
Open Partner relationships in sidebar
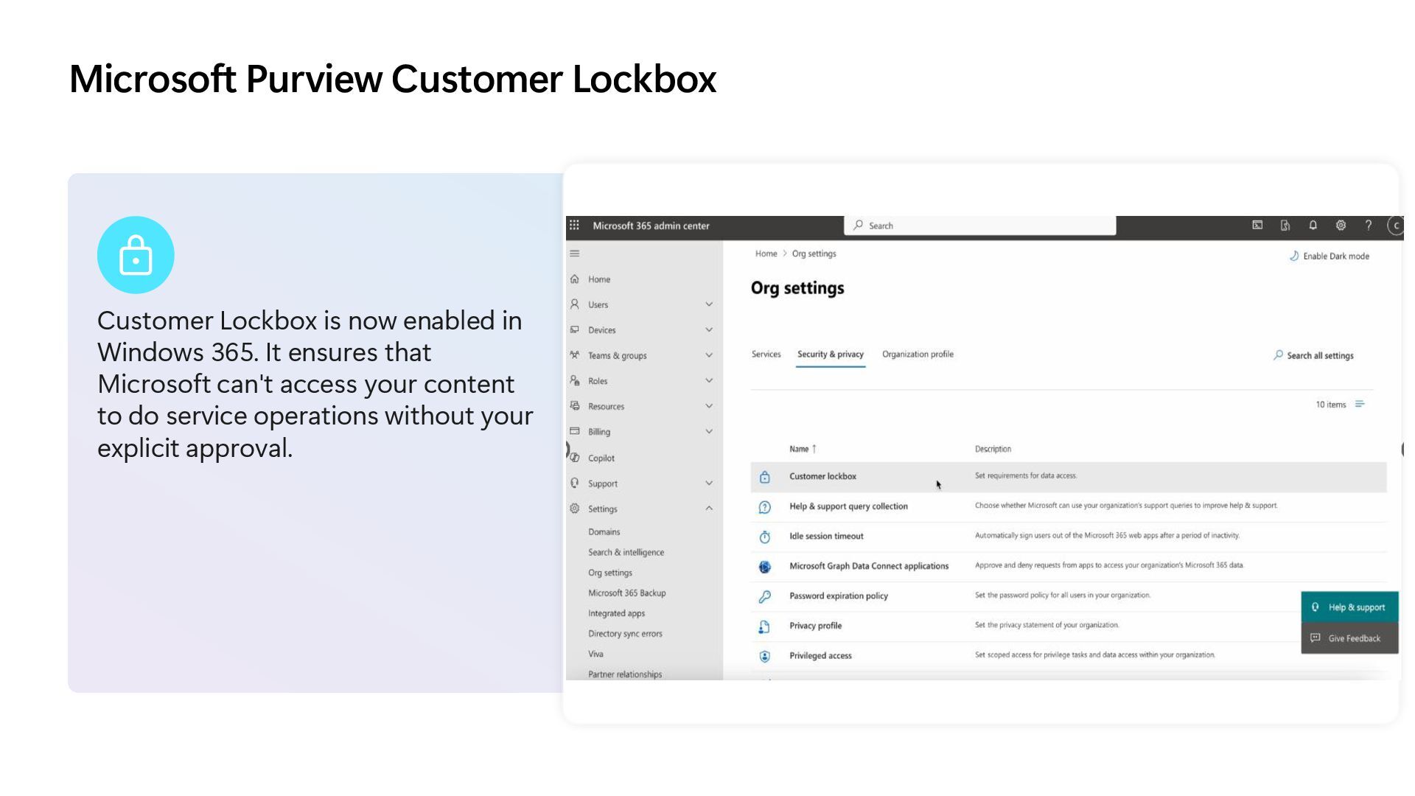625,674
